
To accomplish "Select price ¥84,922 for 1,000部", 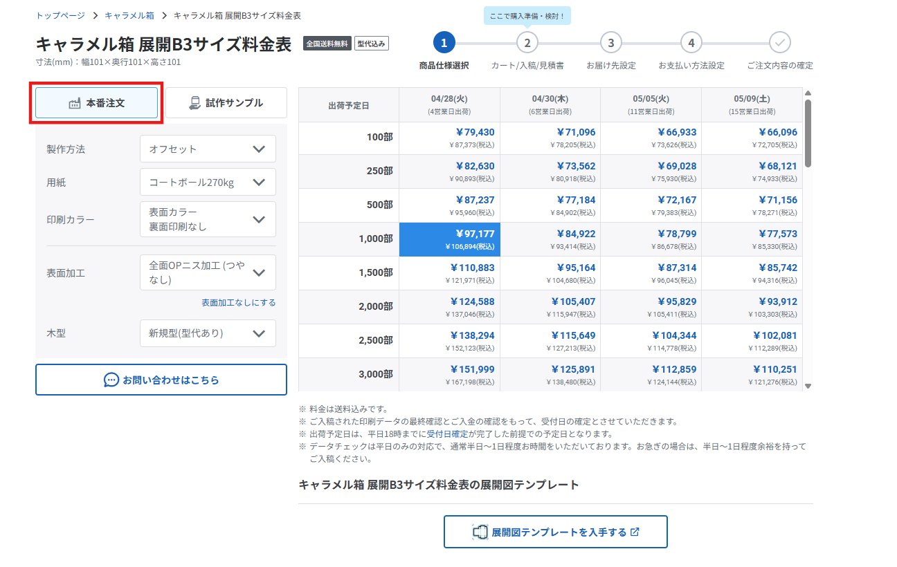I will point(550,239).
